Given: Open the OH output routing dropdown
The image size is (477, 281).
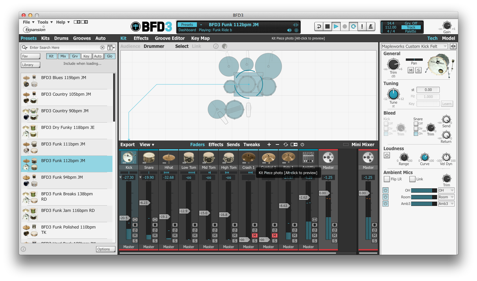Looking at the screenshot, I should point(446,190).
